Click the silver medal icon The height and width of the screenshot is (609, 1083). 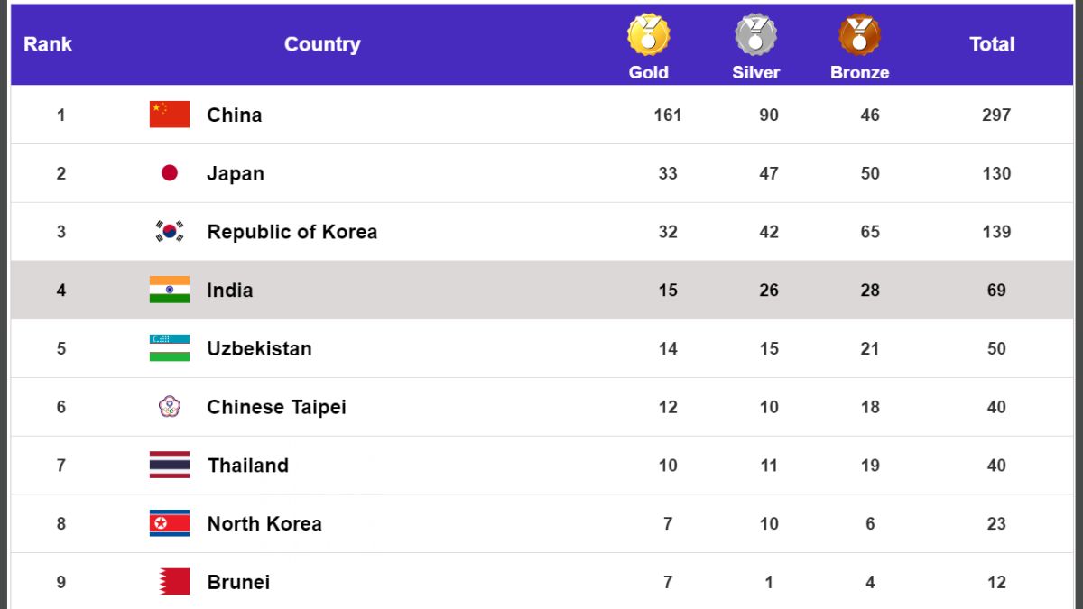coord(755,35)
